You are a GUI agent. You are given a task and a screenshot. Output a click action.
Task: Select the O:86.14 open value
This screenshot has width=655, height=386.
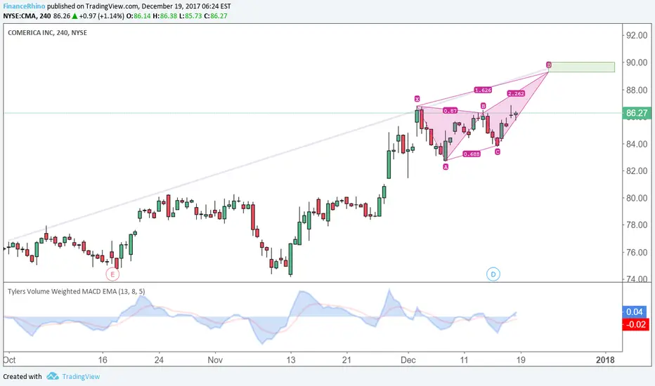(x=138, y=16)
